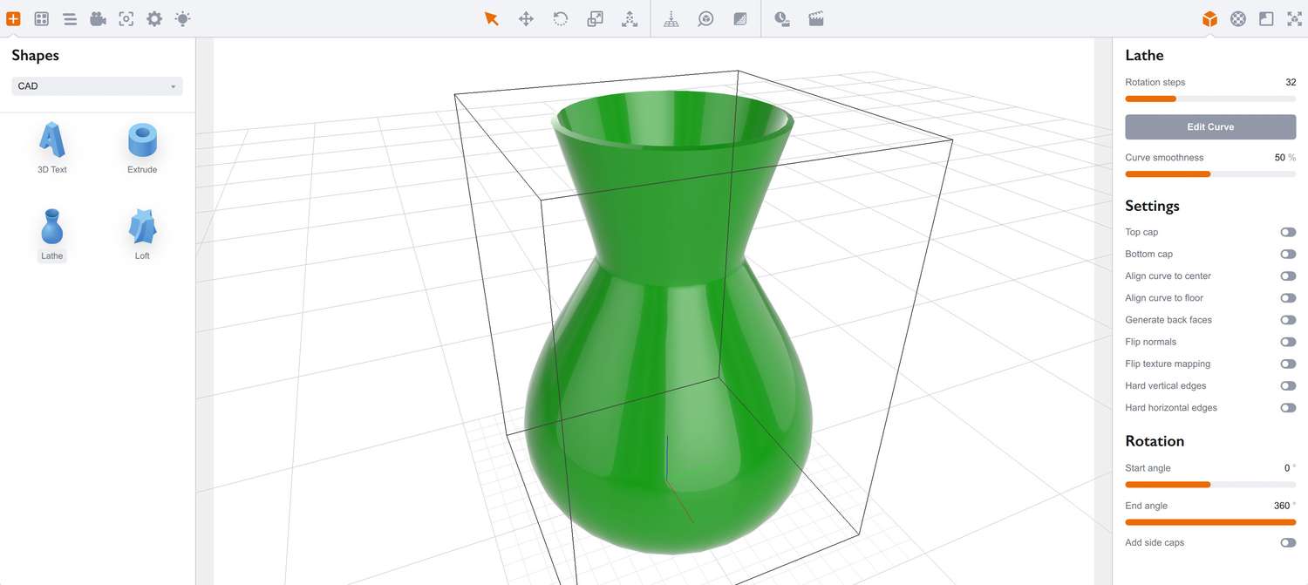Image resolution: width=1308 pixels, height=585 pixels.
Task: Click the Rotation steps value 32
Action: tap(1291, 82)
